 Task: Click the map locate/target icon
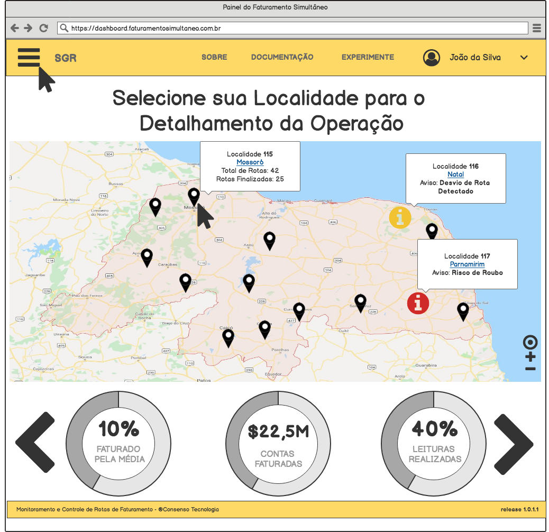[x=530, y=342]
